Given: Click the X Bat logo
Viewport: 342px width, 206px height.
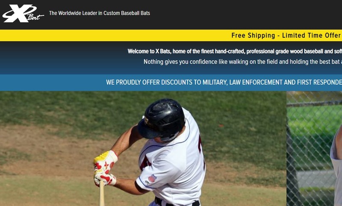Looking at the screenshot, I should [23, 13].
